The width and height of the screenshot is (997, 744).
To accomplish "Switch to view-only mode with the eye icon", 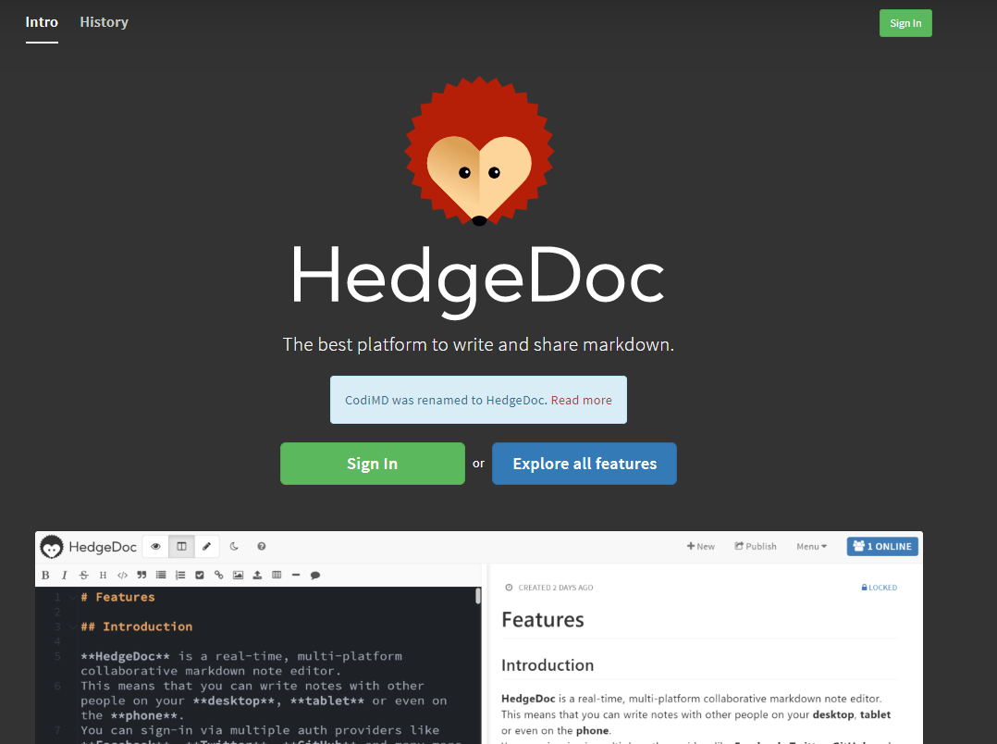I will point(155,546).
